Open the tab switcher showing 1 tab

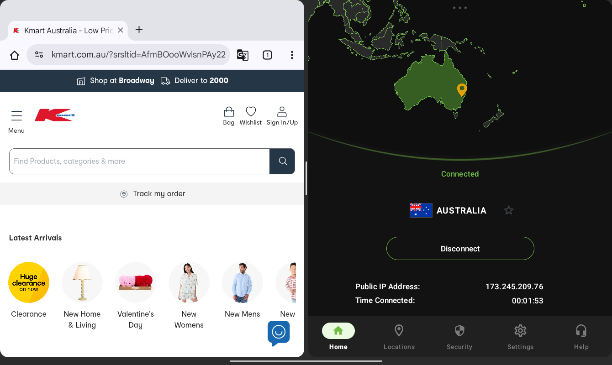[x=267, y=55]
